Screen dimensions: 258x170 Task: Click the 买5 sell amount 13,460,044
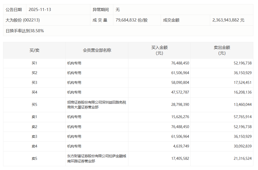(x=242, y=105)
